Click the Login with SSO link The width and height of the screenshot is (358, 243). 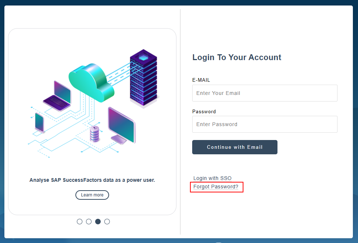212,178
